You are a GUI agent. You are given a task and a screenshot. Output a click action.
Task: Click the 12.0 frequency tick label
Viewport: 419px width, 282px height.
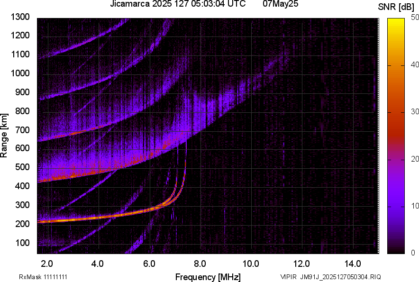click(x=302, y=264)
